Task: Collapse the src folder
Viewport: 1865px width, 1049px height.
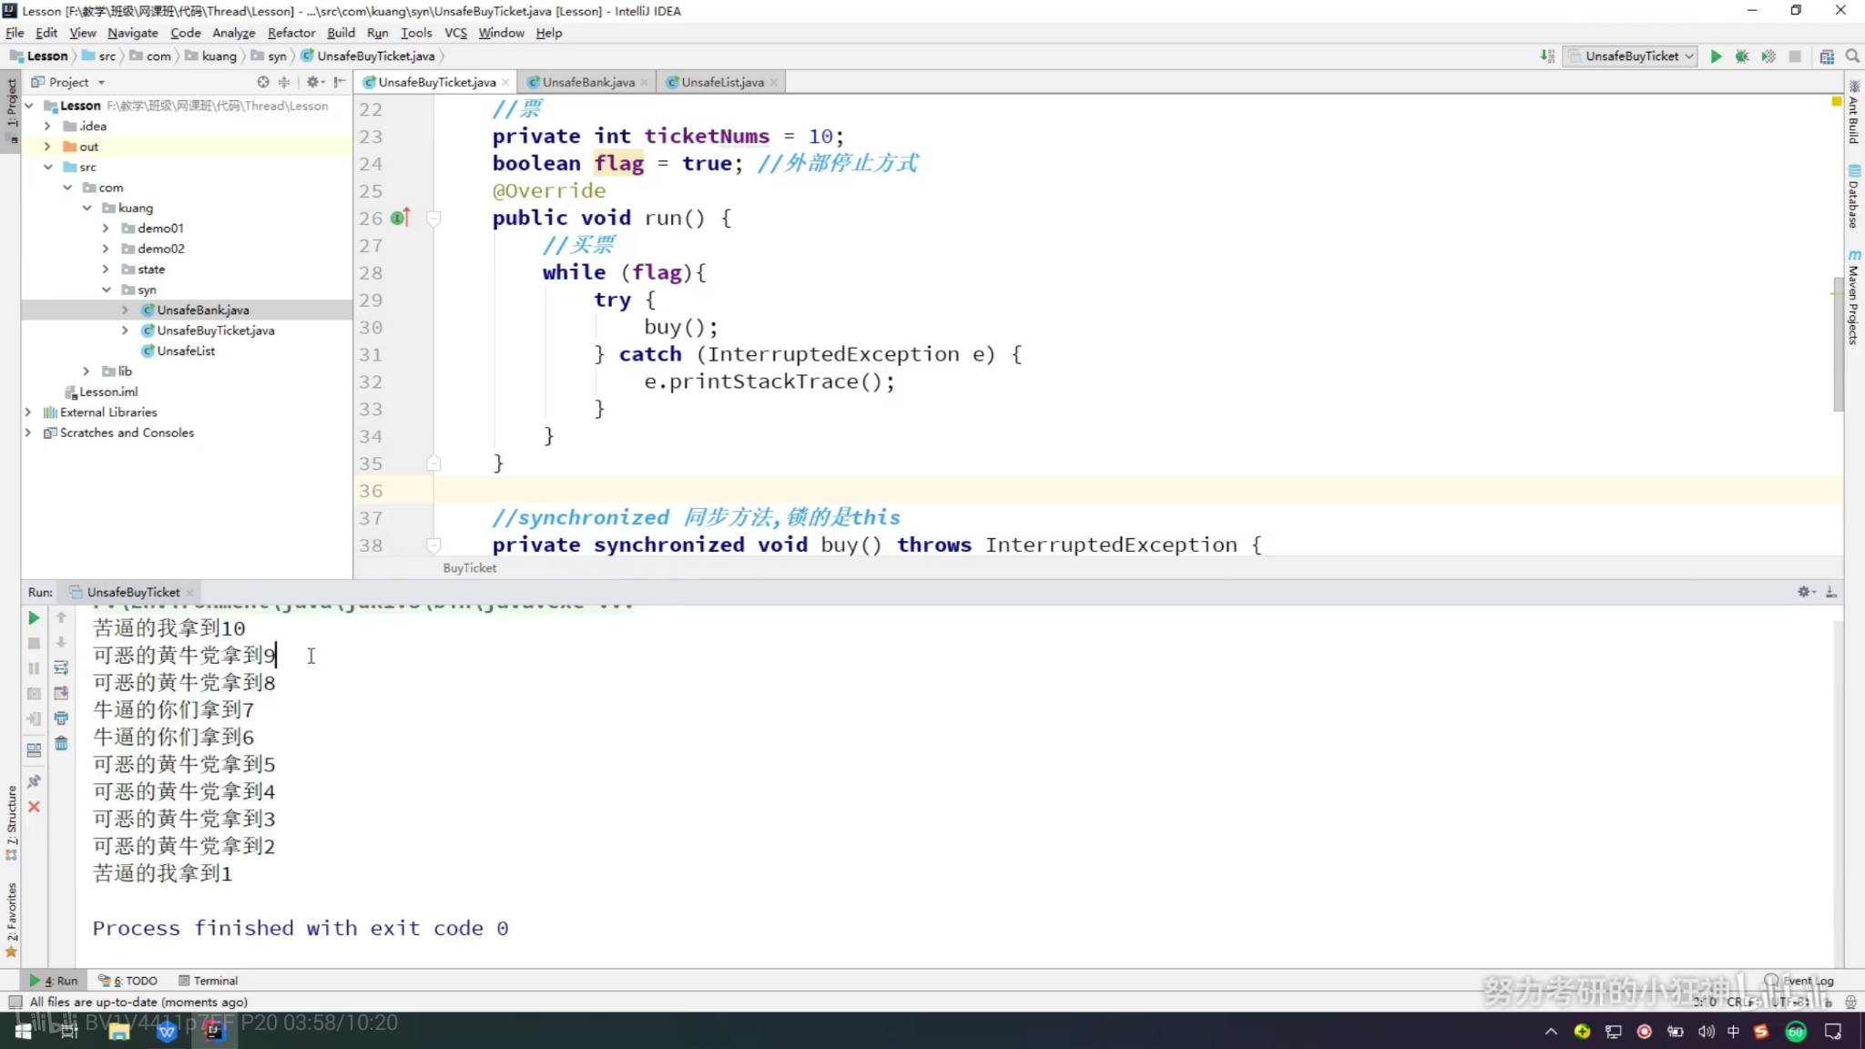Action: (47, 168)
